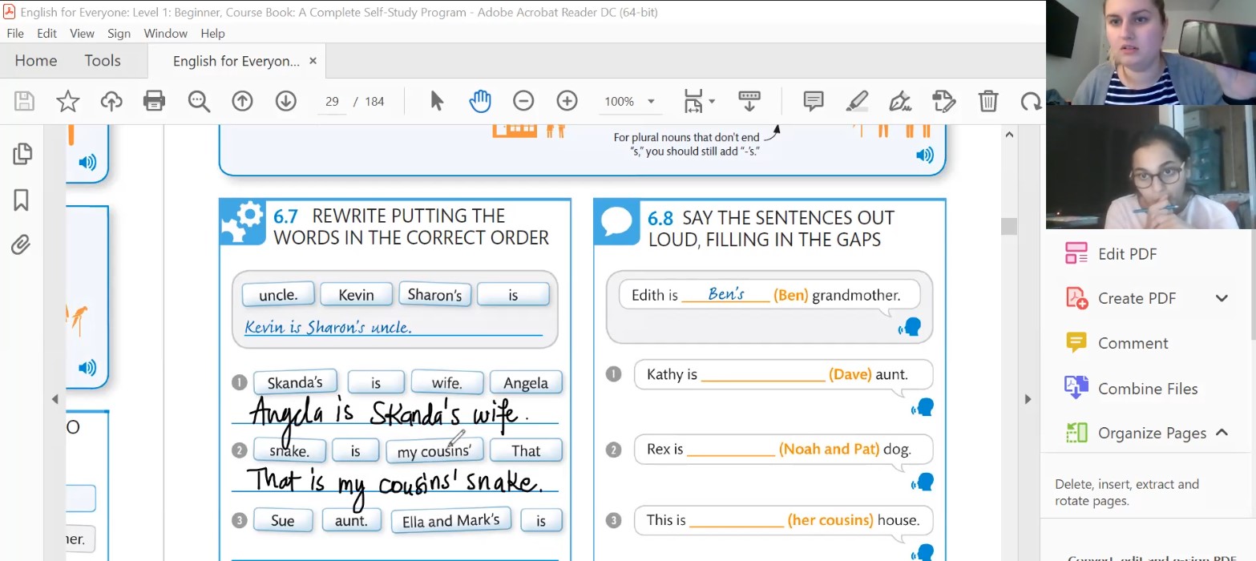
Task: Open the Bookmarks side panel
Action: 22,200
